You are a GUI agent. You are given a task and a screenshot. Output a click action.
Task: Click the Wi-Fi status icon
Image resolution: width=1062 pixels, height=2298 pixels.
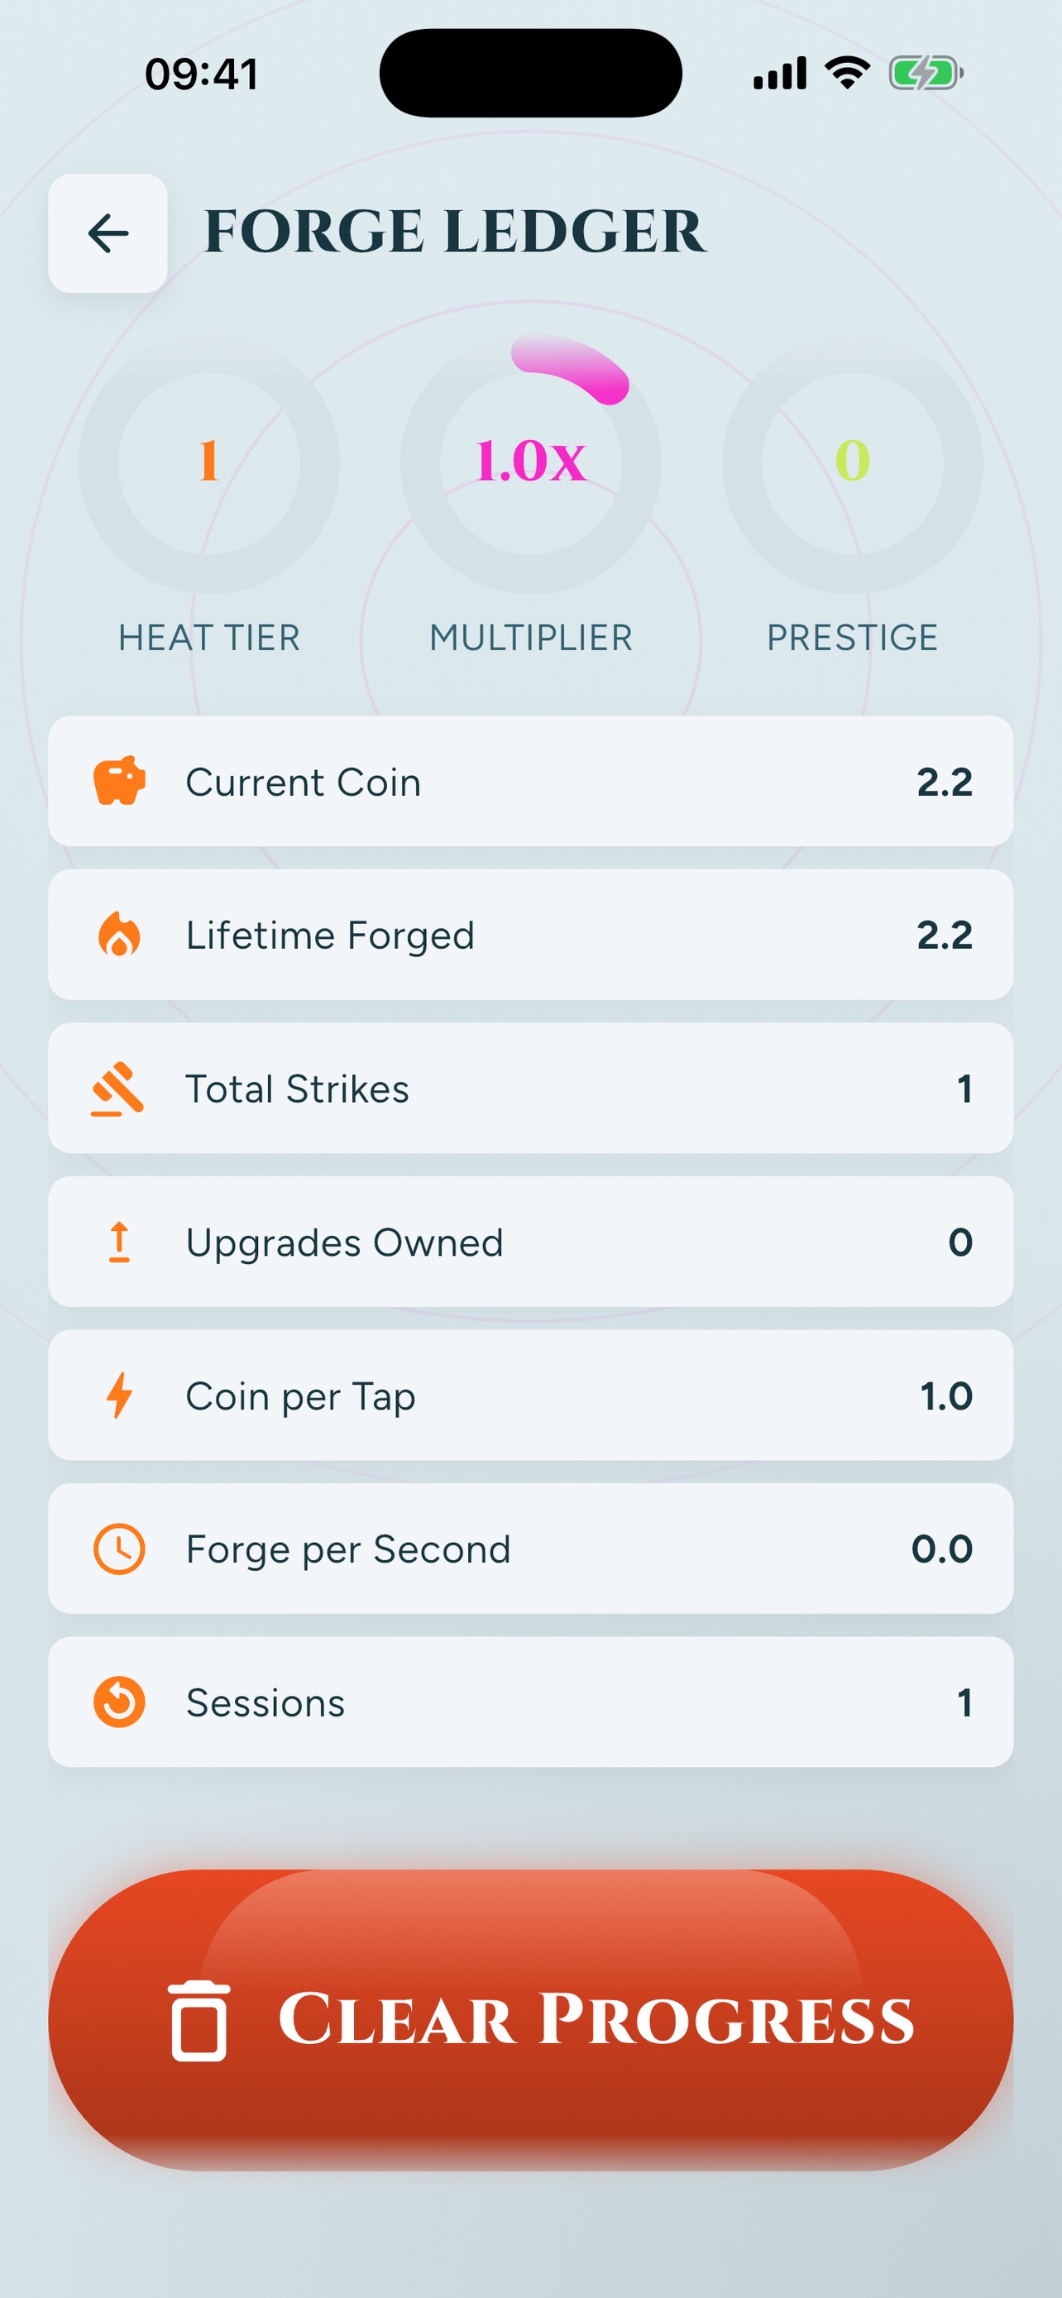click(x=847, y=72)
